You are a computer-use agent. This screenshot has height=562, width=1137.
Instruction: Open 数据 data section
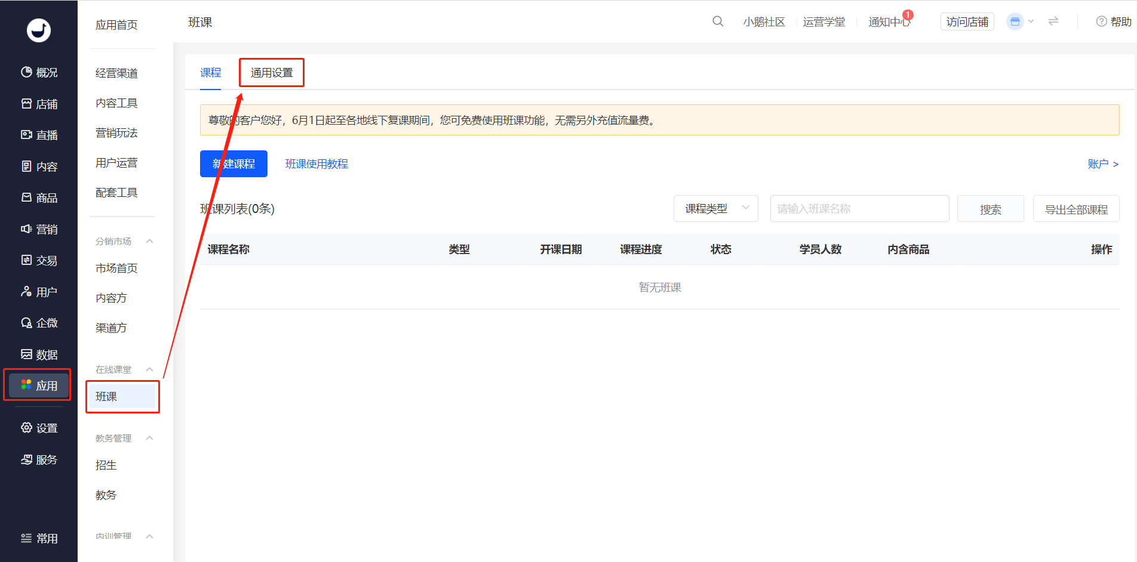coord(39,354)
